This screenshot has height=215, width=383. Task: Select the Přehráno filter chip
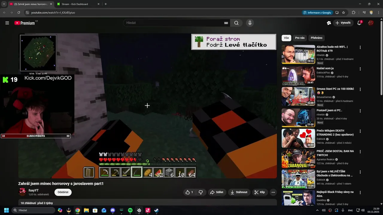317,38
